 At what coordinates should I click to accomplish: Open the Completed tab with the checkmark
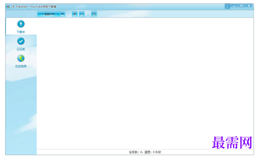point(21,44)
